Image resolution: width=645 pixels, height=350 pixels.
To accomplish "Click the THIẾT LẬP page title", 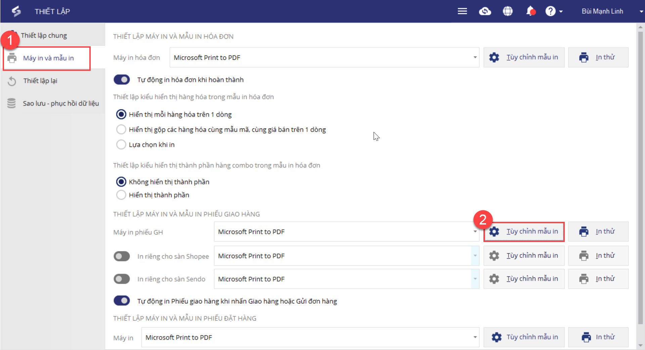I will click(x=52, y=11).
